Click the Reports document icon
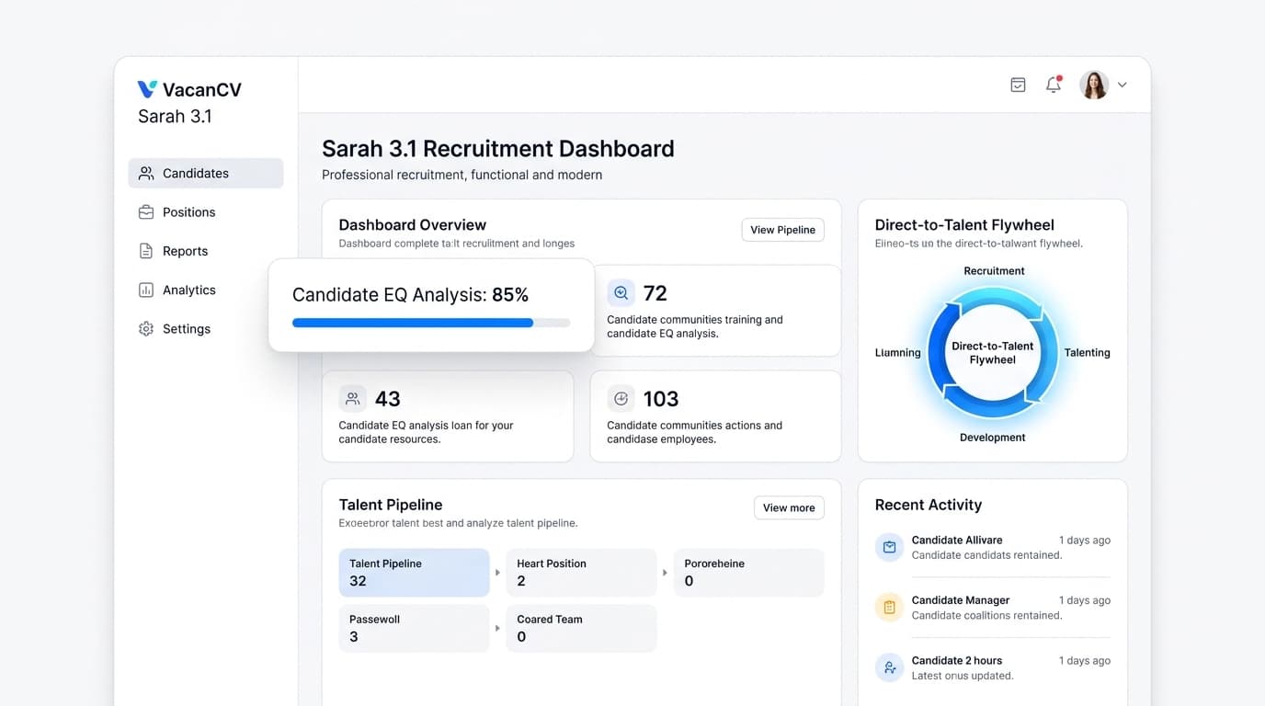This screenshot has height=706, width=1265. pyautogui.click(x=145, y=250)
